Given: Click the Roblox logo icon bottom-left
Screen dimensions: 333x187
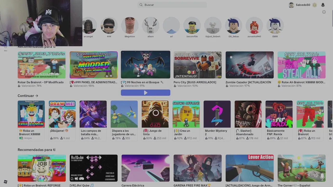Looking at the screenshot, I should pos(5,182).
